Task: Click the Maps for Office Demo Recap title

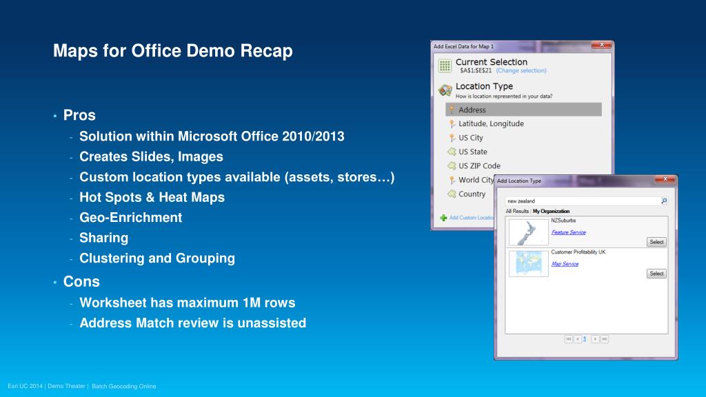Action: pyautogui.click(x=173, y=51)
